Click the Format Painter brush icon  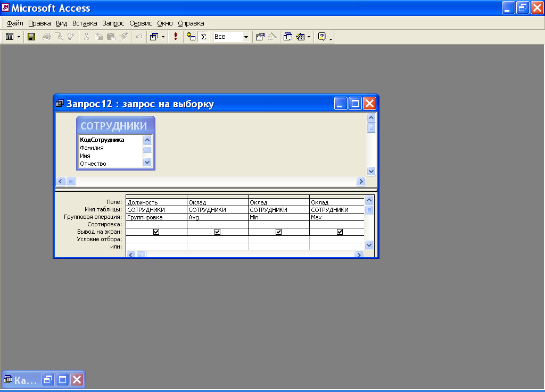123,37
